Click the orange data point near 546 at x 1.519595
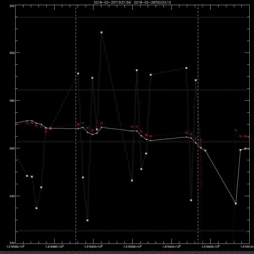 132,180
